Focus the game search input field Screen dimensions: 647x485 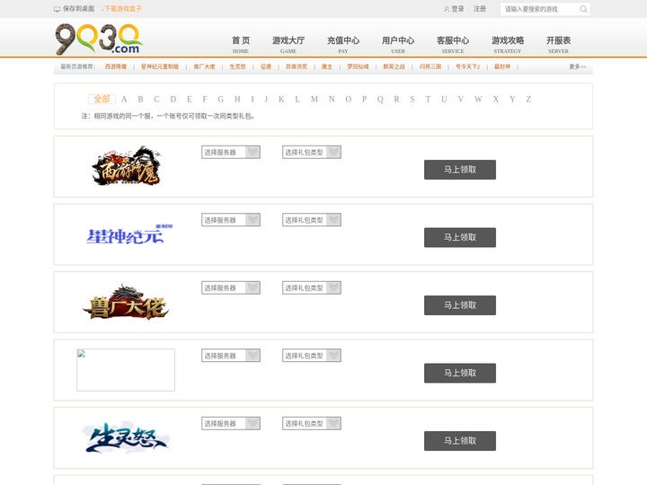[x=538, y=9]
